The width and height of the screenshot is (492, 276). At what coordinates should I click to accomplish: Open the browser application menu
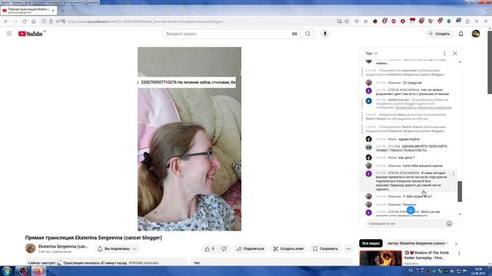pyautogui.click(x=486, y=21)
